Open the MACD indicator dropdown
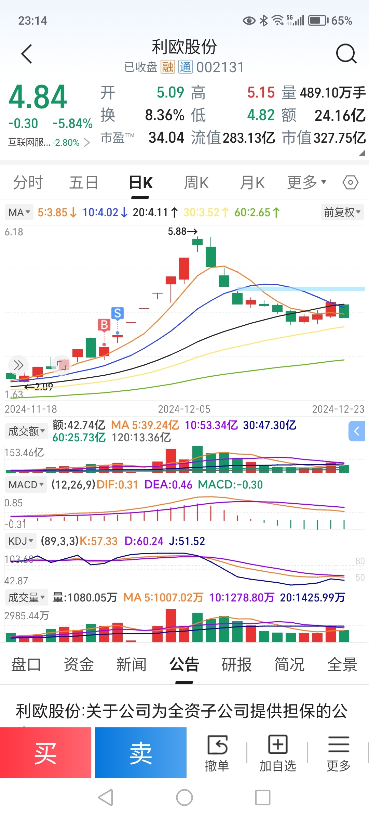This screenshot has height=817, width=369. pos(26,485)
